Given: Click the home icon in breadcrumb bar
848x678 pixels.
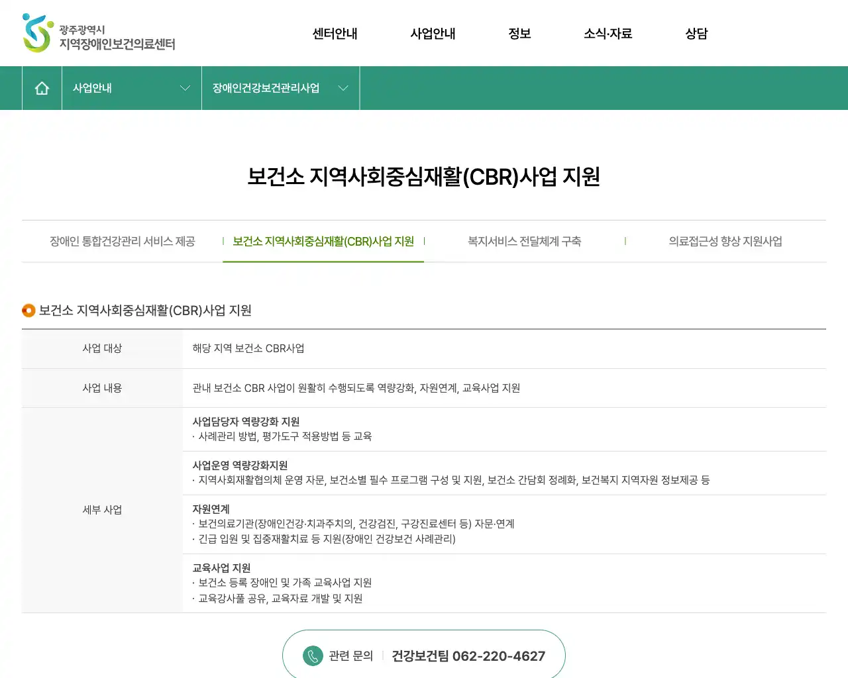Looking at the screenshot, I should coord(42,88).
